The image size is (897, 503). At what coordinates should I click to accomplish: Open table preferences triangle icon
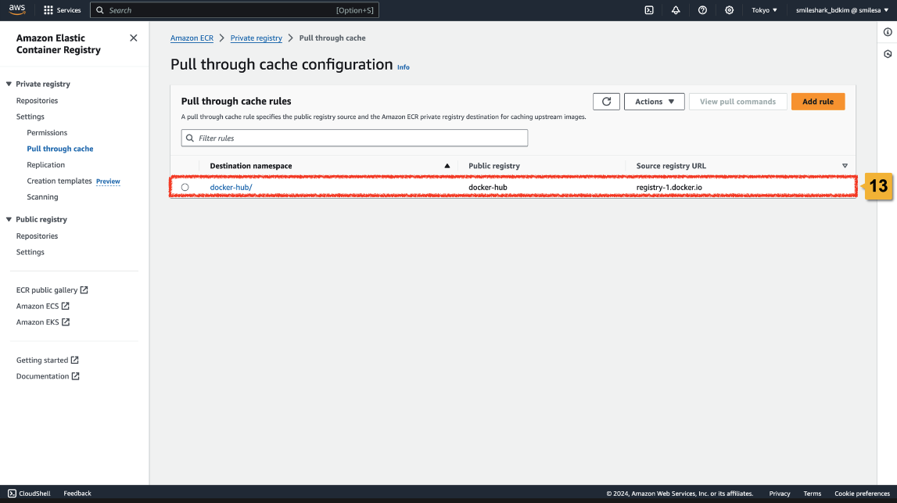pyautogui.click(x=845, y=166)
